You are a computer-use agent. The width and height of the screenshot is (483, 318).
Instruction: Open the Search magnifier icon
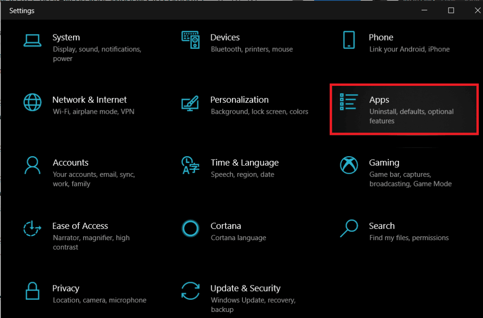point(349,228)
